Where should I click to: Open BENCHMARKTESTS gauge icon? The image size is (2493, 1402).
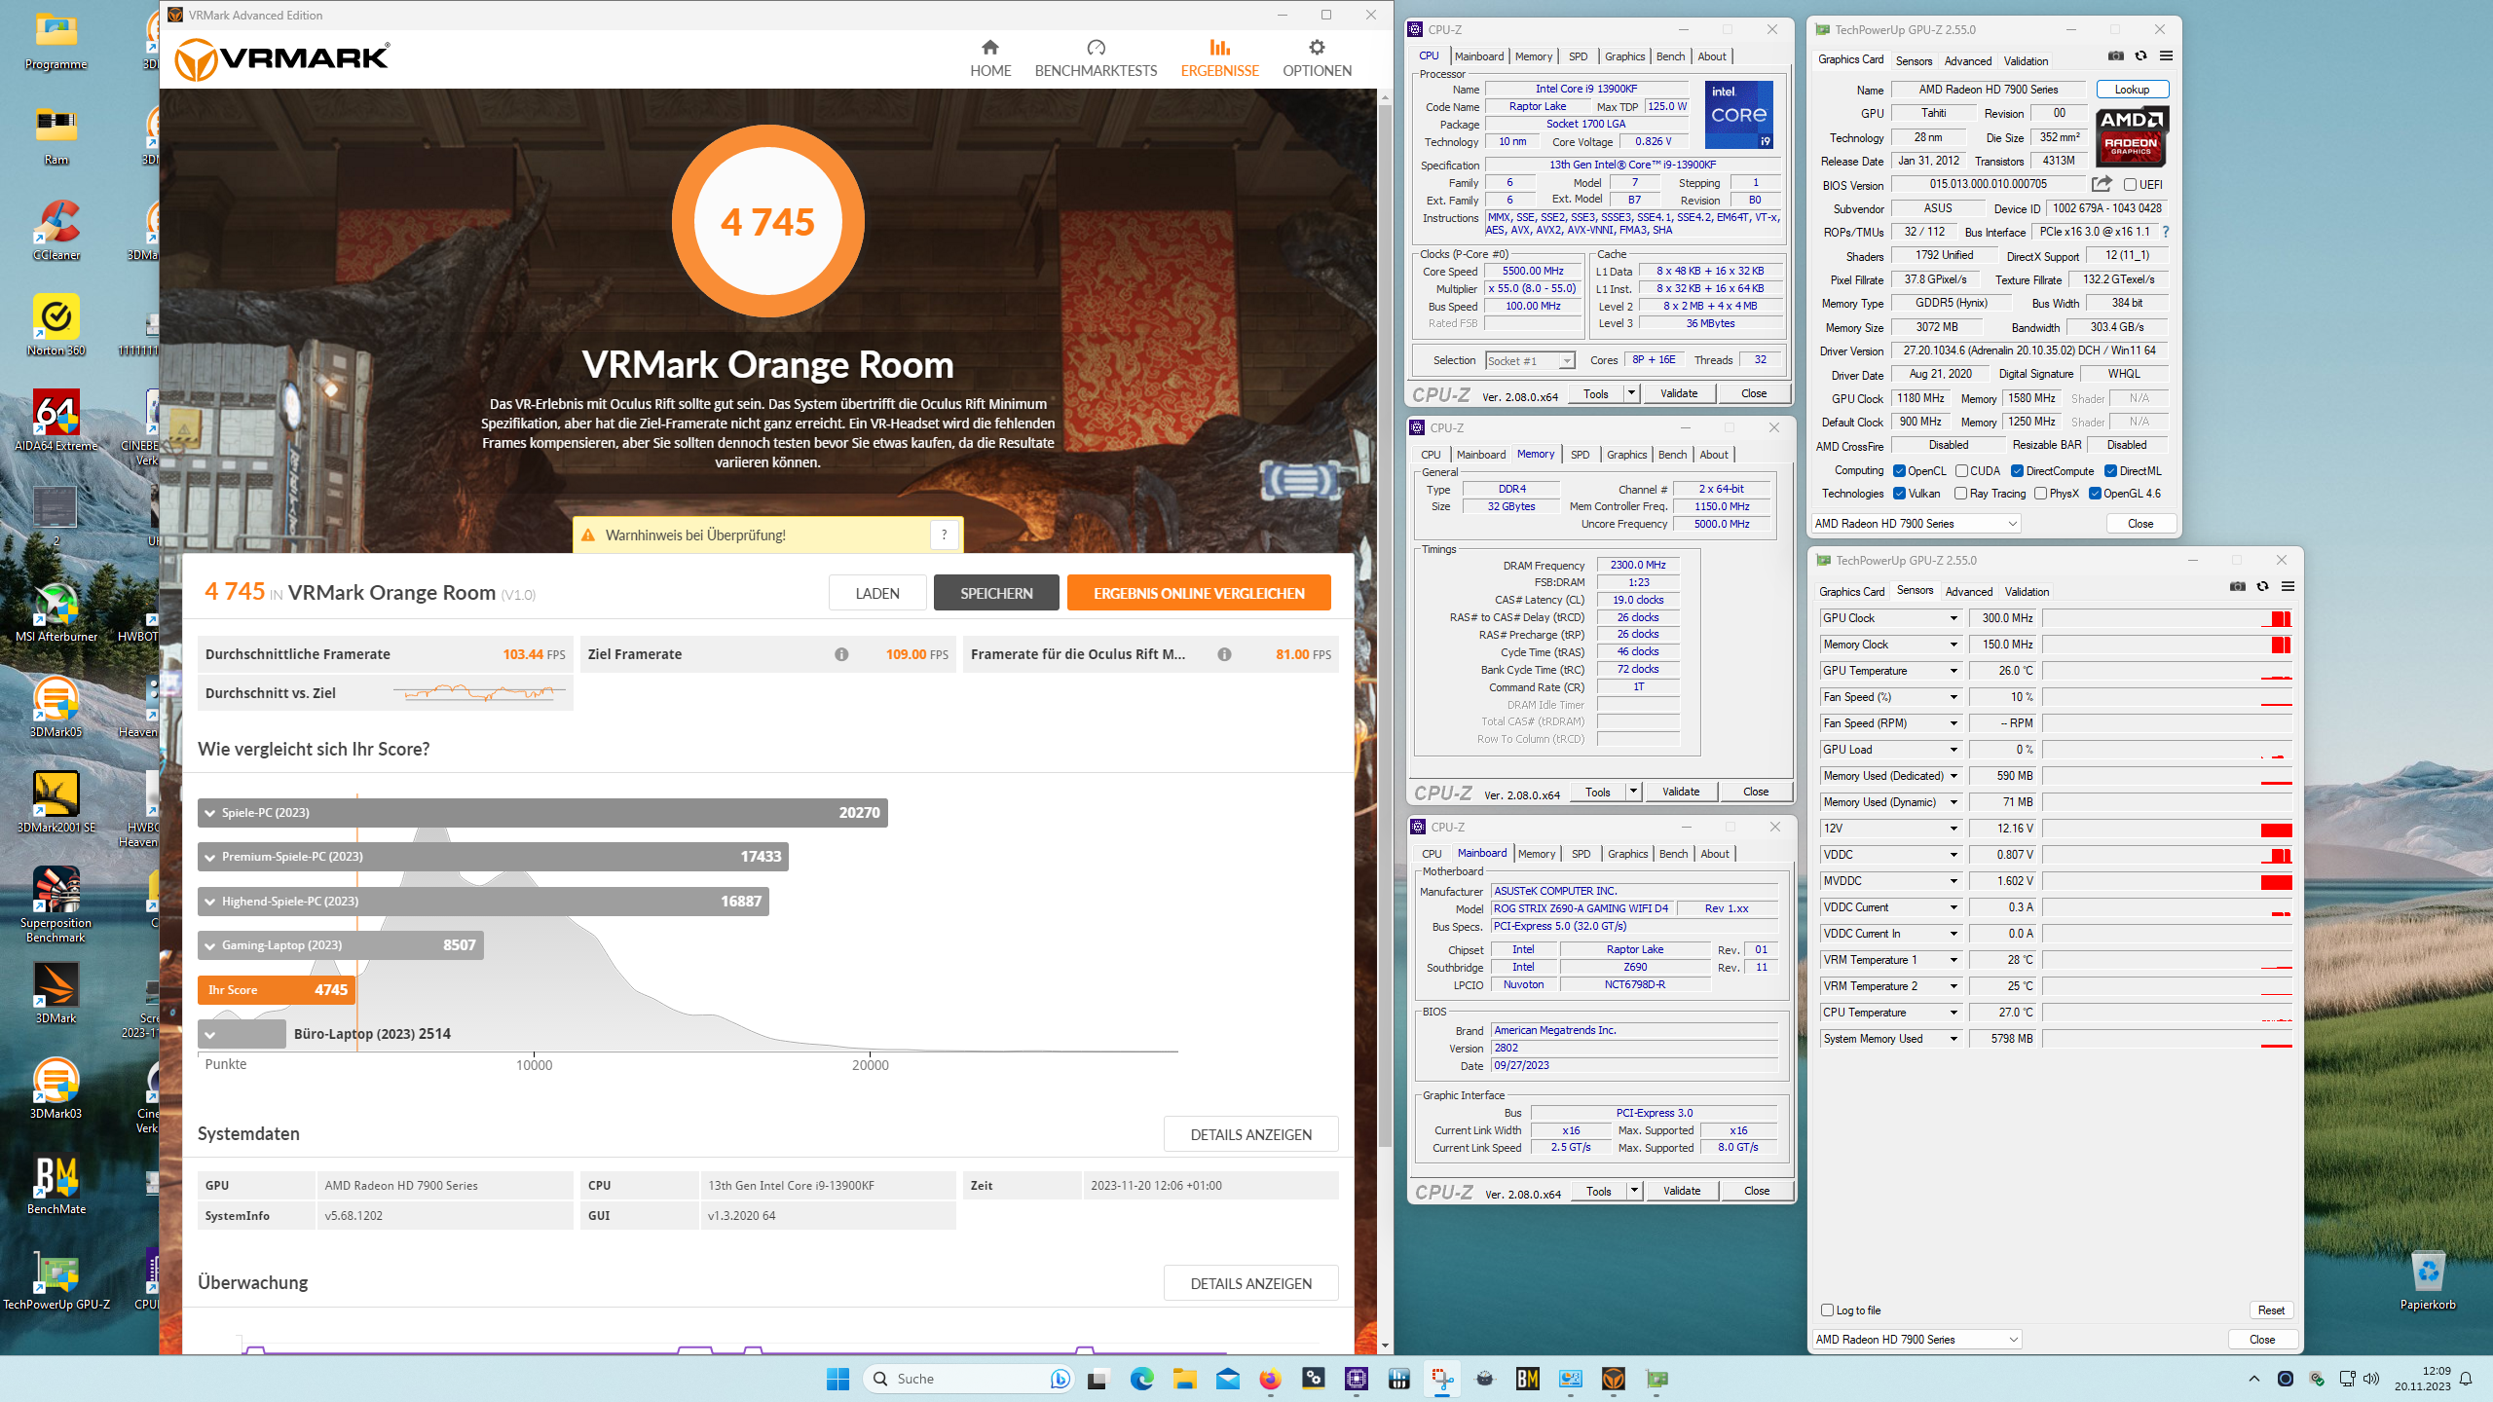pos(1096,48)
